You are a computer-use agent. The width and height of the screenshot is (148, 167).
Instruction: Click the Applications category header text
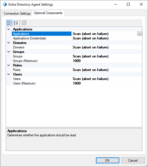click(23, 29)
